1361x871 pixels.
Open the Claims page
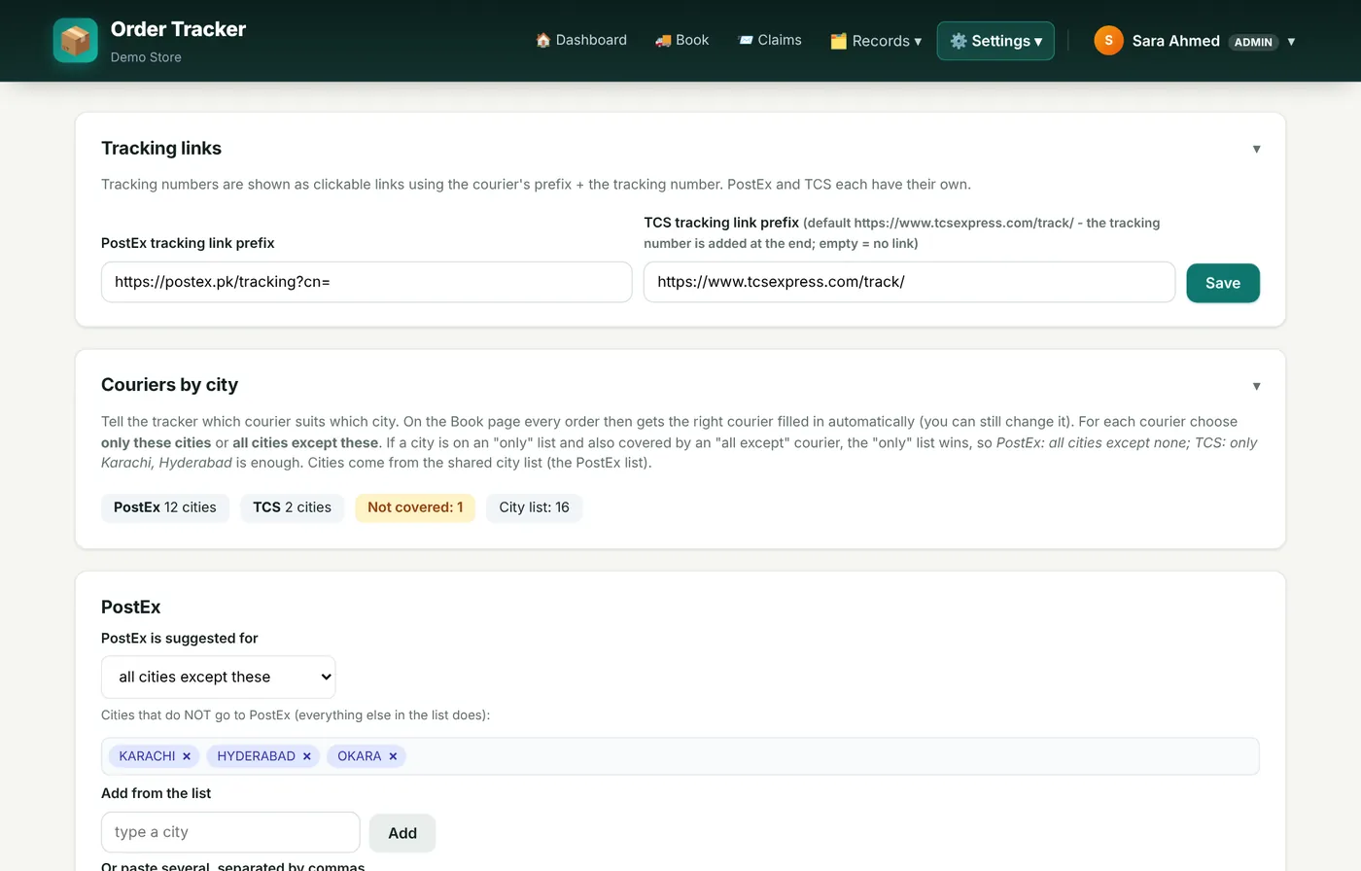(x=770, y=40)
